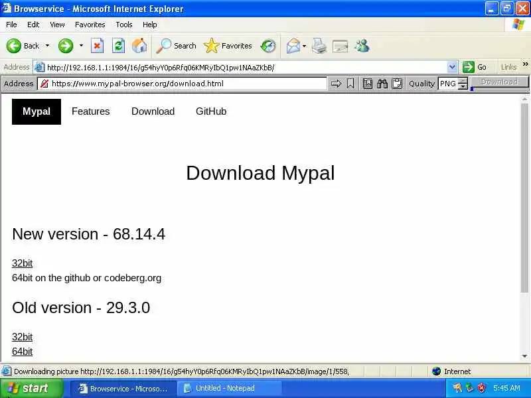This screenshot has height=398, width=531.
Task: Click the IE address bar URL field
Action: 246,68
